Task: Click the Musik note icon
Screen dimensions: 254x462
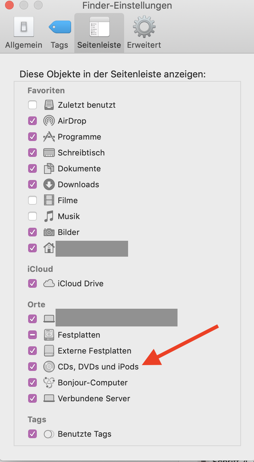Action: click(49, 216)
